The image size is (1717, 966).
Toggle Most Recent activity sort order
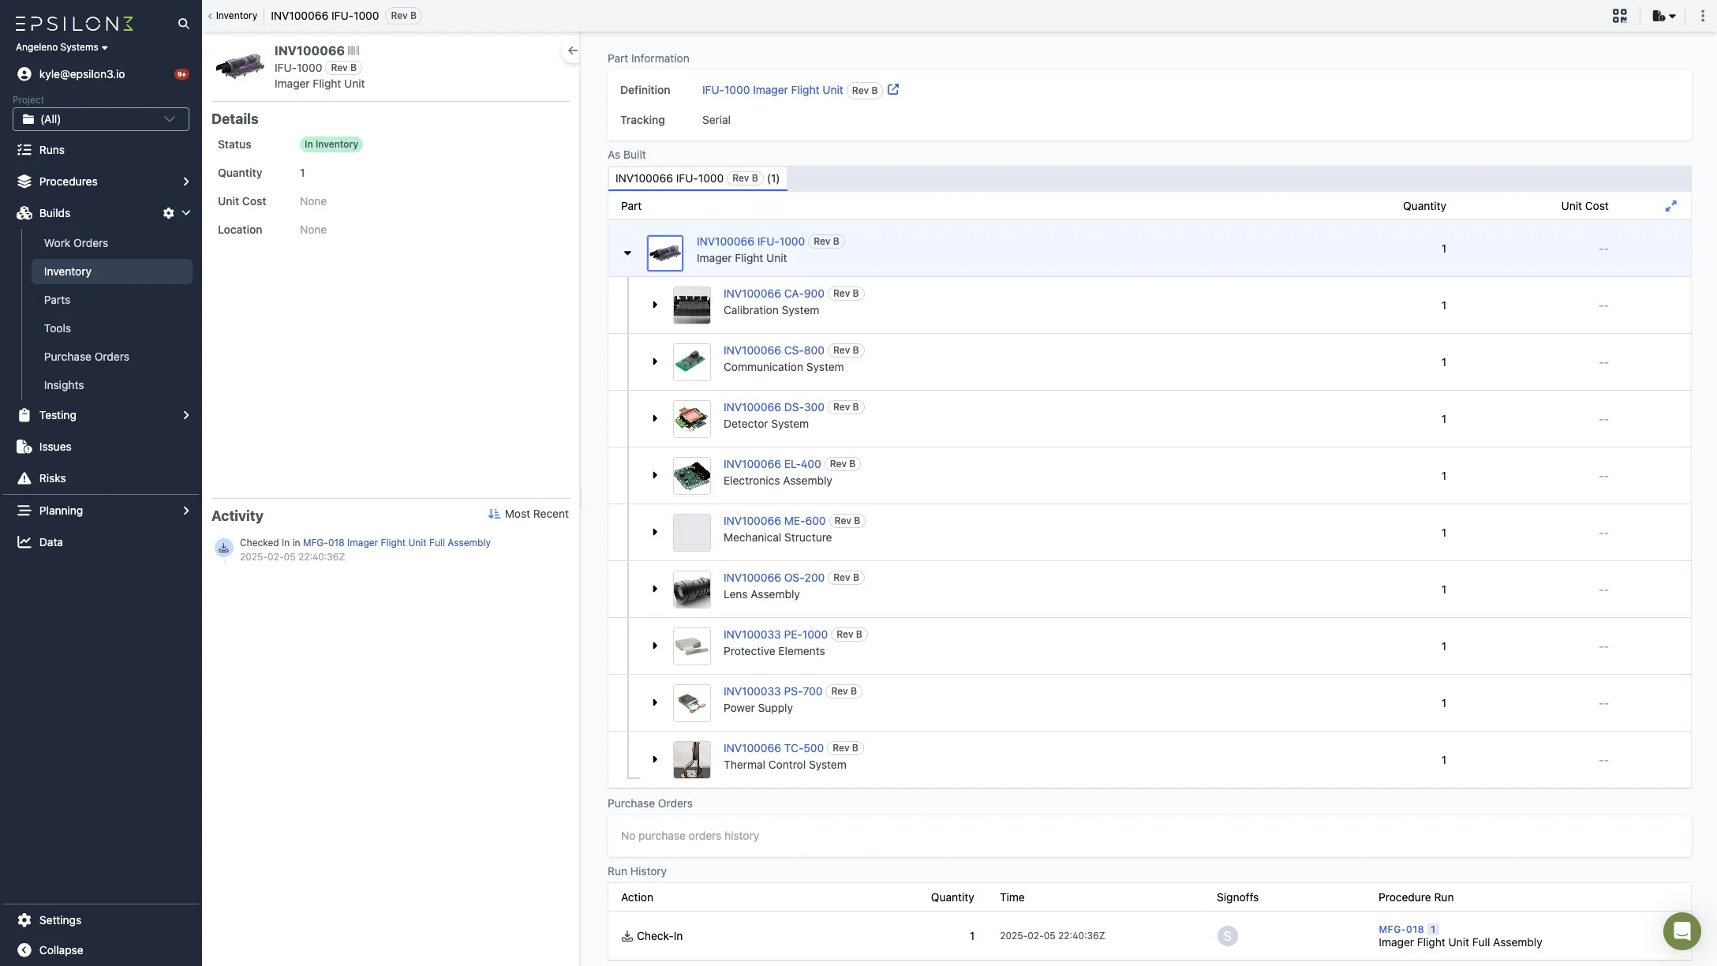click(528, 514)
